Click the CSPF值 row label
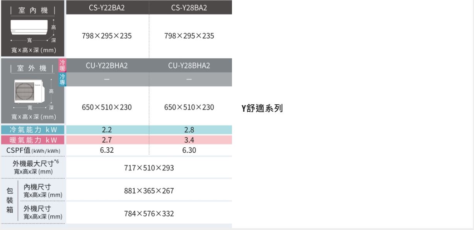Screen dimensions: 474x230 click(33, 150)
